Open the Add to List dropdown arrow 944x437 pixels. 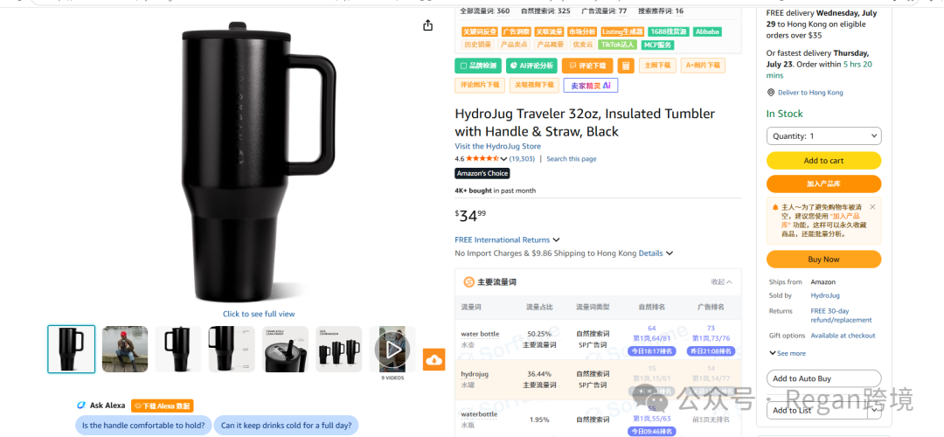pyautogui.click(x=873, y=410)
